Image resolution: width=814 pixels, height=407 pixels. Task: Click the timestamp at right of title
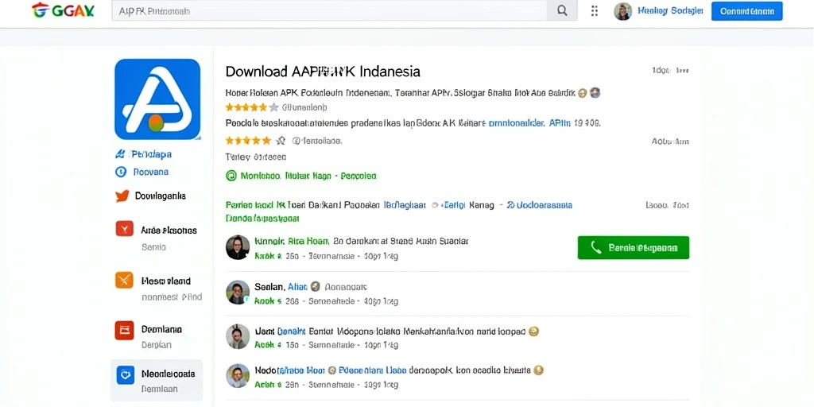point(669,70)
